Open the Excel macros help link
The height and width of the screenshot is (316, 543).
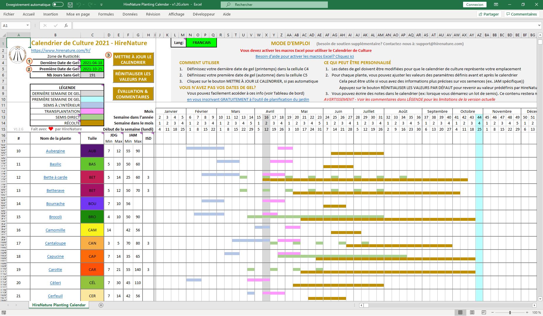click(304, 56)
